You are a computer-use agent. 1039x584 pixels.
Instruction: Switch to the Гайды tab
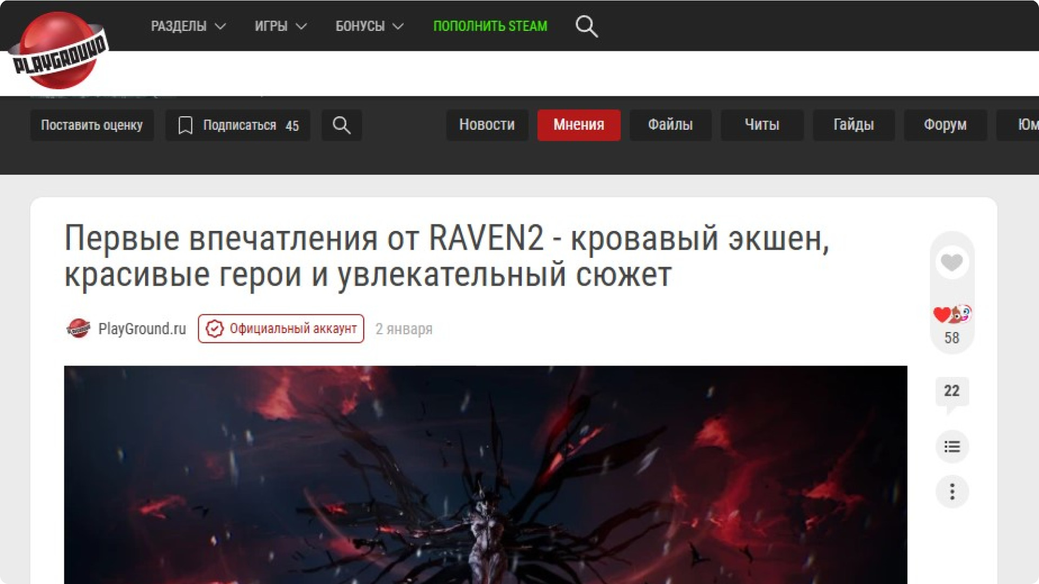pyautogui.click(x=853, y=125)
